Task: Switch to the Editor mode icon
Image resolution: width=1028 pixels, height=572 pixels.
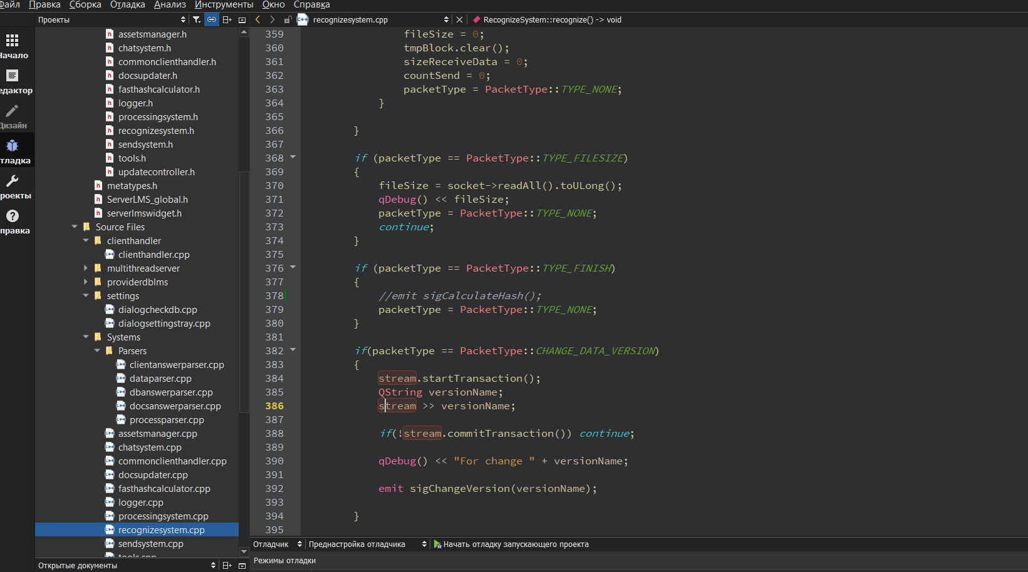Action: (13, 76)
